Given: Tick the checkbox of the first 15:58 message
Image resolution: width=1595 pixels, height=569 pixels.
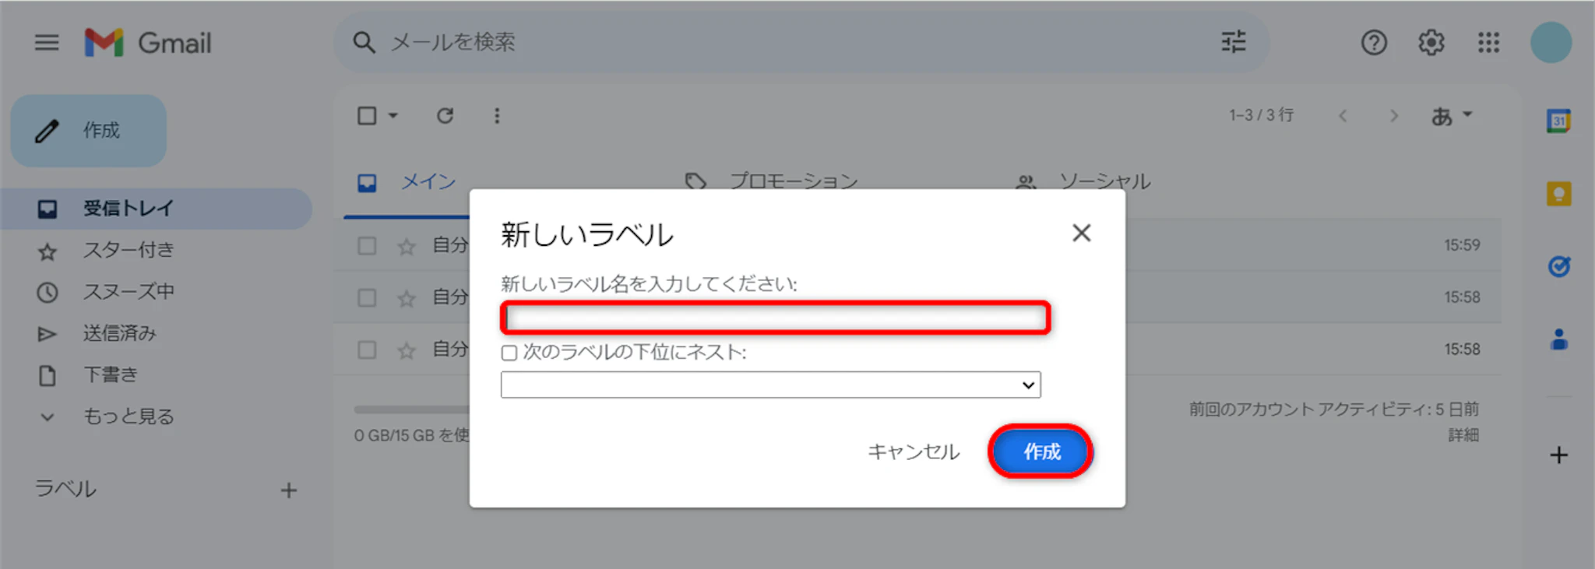Looking at the screenshot, I should tap(367, 297).
